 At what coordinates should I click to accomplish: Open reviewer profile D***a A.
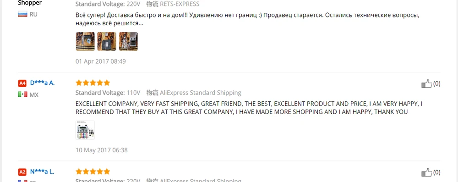pyautogui.click(x=42, y=83)
